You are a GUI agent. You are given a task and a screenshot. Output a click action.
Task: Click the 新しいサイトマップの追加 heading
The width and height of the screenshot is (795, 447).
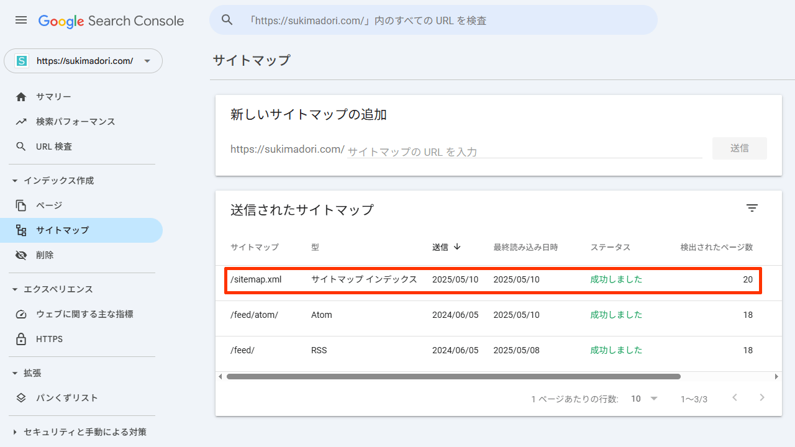(x=309, y=114)
